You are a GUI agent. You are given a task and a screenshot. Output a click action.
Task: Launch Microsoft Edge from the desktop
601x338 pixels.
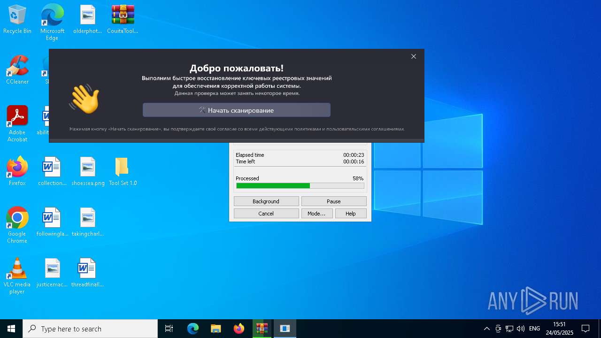tap(52, 22)
